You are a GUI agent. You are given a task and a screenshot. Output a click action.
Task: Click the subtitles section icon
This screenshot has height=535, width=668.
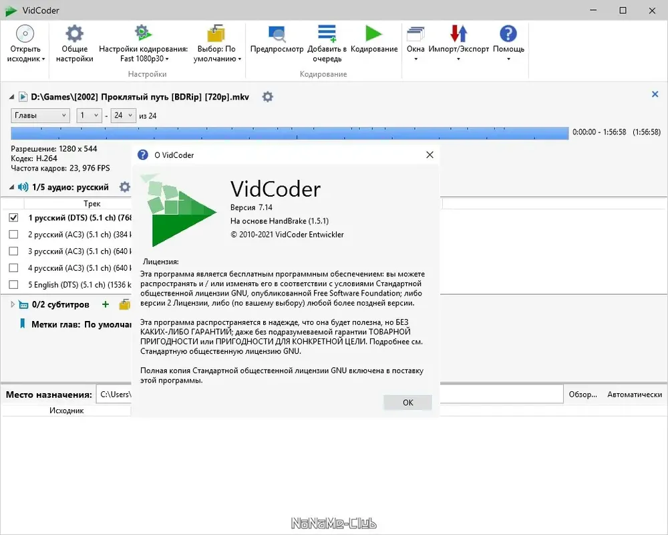(x=23, y=305)
